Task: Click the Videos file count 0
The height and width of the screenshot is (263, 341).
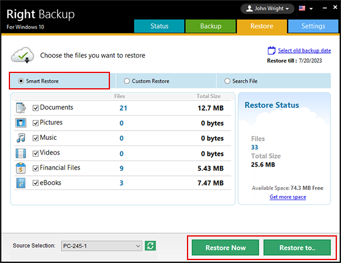Action: click(x=121, y=154)
